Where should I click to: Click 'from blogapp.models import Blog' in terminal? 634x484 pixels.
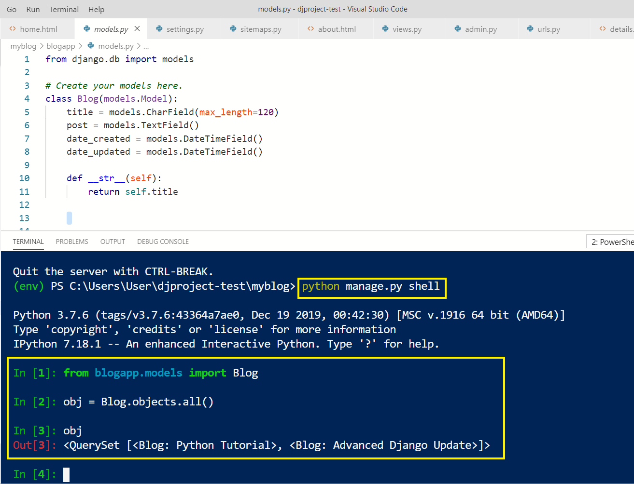[161, 373]
